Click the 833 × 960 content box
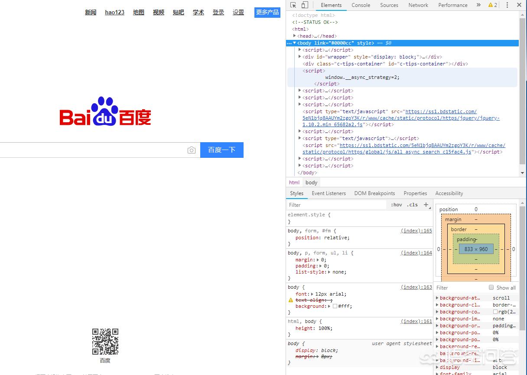 point(476,249)
